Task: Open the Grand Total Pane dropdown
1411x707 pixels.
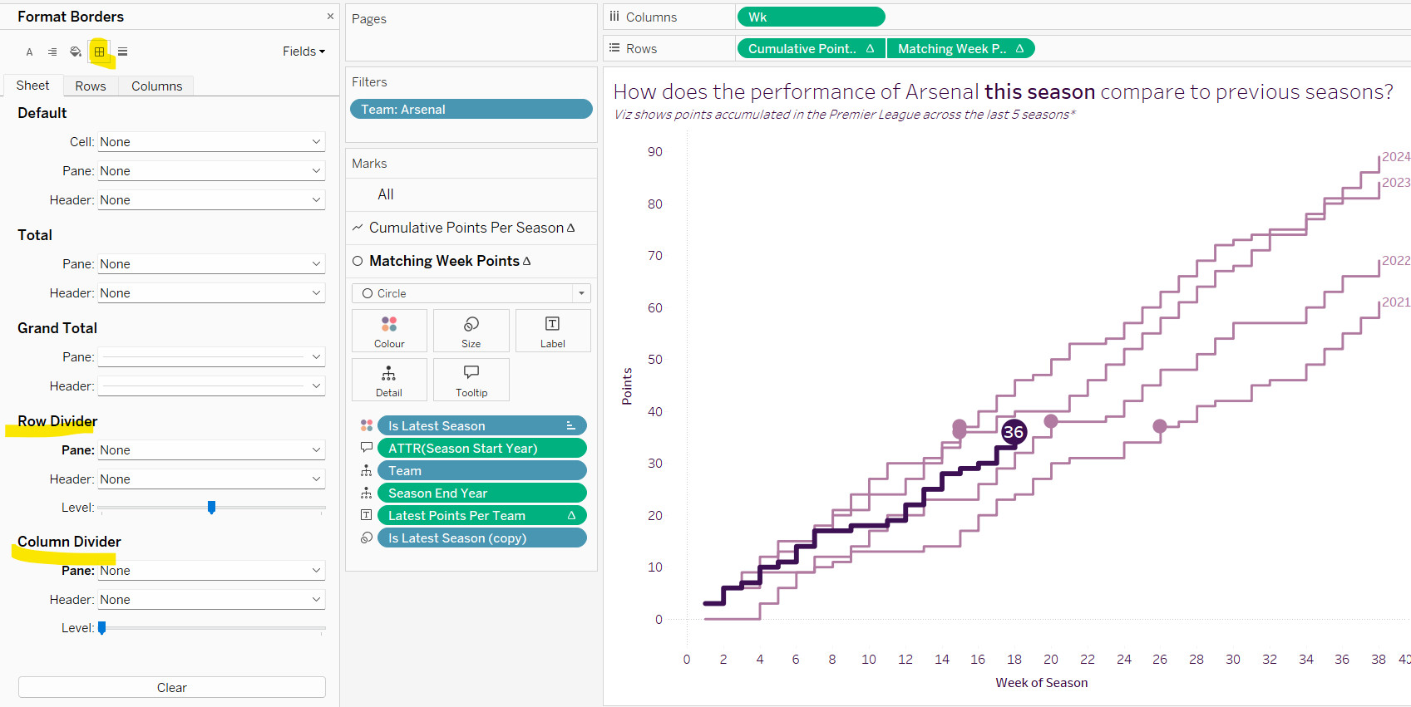Action: click(211, 357)
